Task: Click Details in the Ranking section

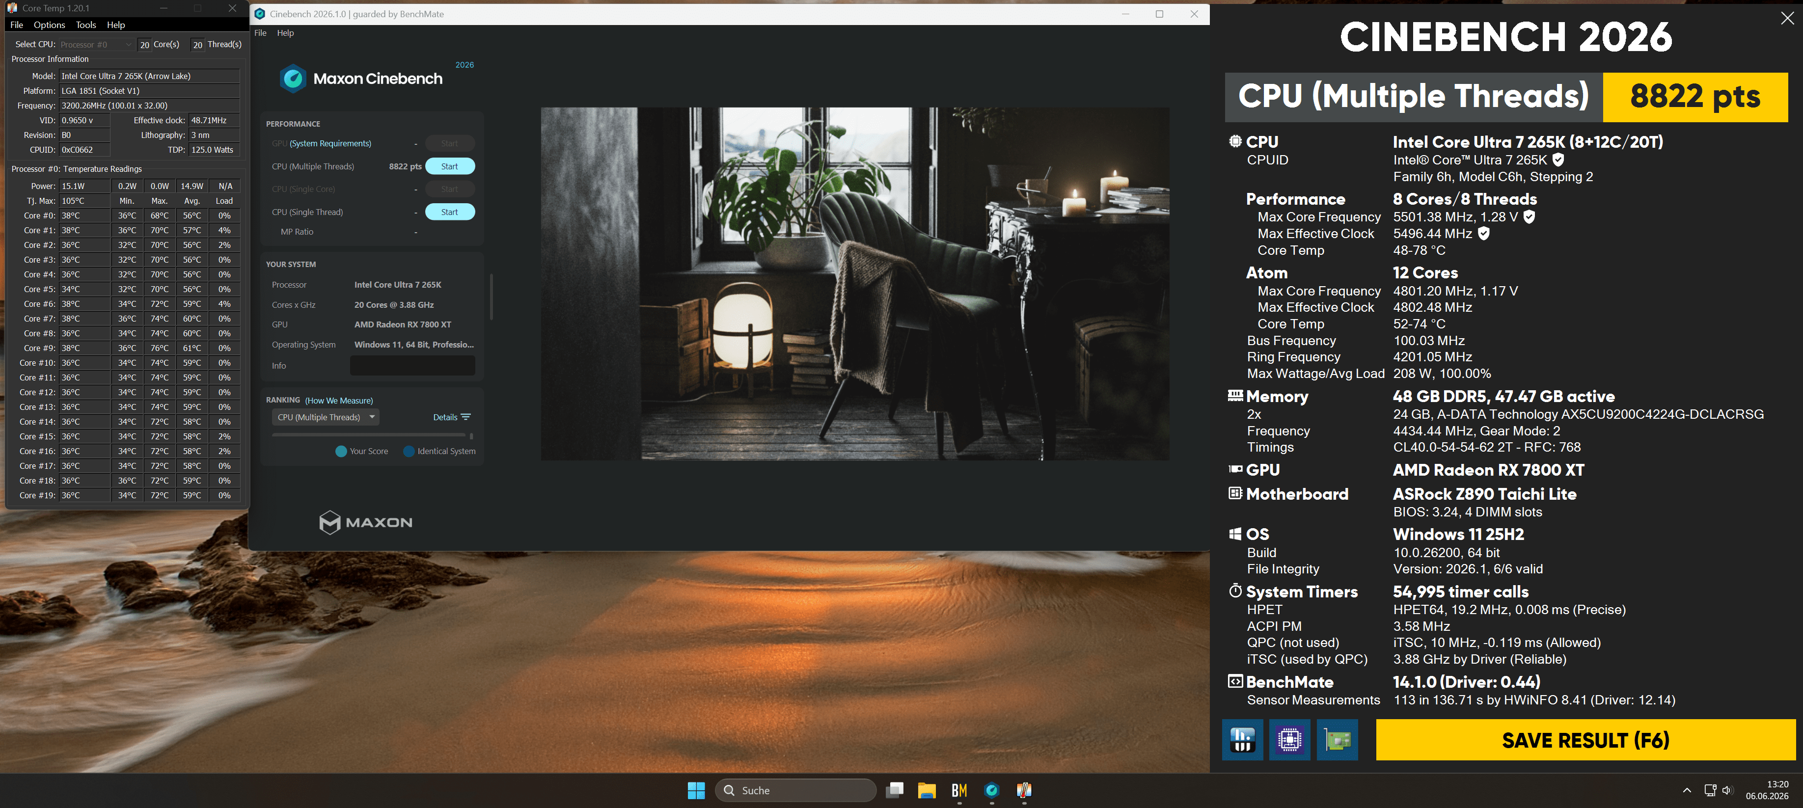Action: click(x=445, y=417)
